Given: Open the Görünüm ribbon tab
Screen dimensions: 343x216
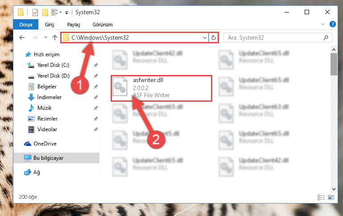Looking at the screenshot, I should (103, 25).
